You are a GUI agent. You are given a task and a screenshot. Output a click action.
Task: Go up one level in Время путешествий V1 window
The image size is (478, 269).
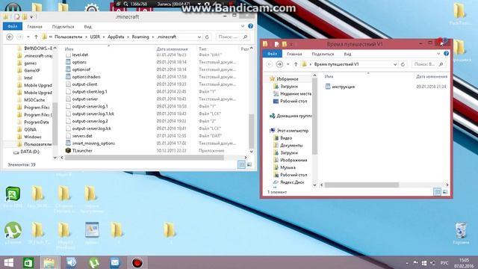point(296,64)
